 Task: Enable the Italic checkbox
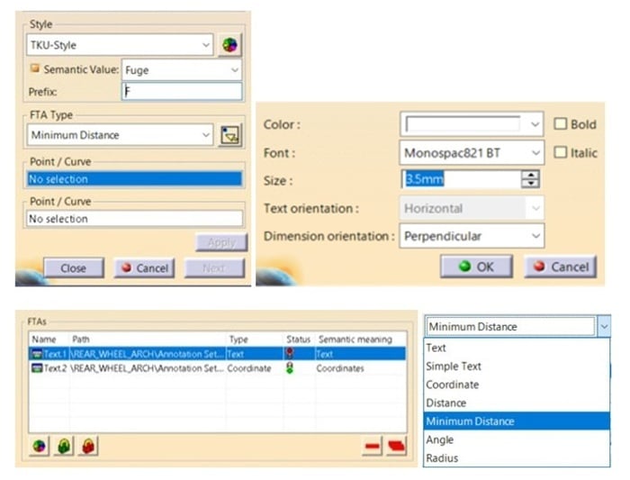pyautogui.click(x=560, y=152)
